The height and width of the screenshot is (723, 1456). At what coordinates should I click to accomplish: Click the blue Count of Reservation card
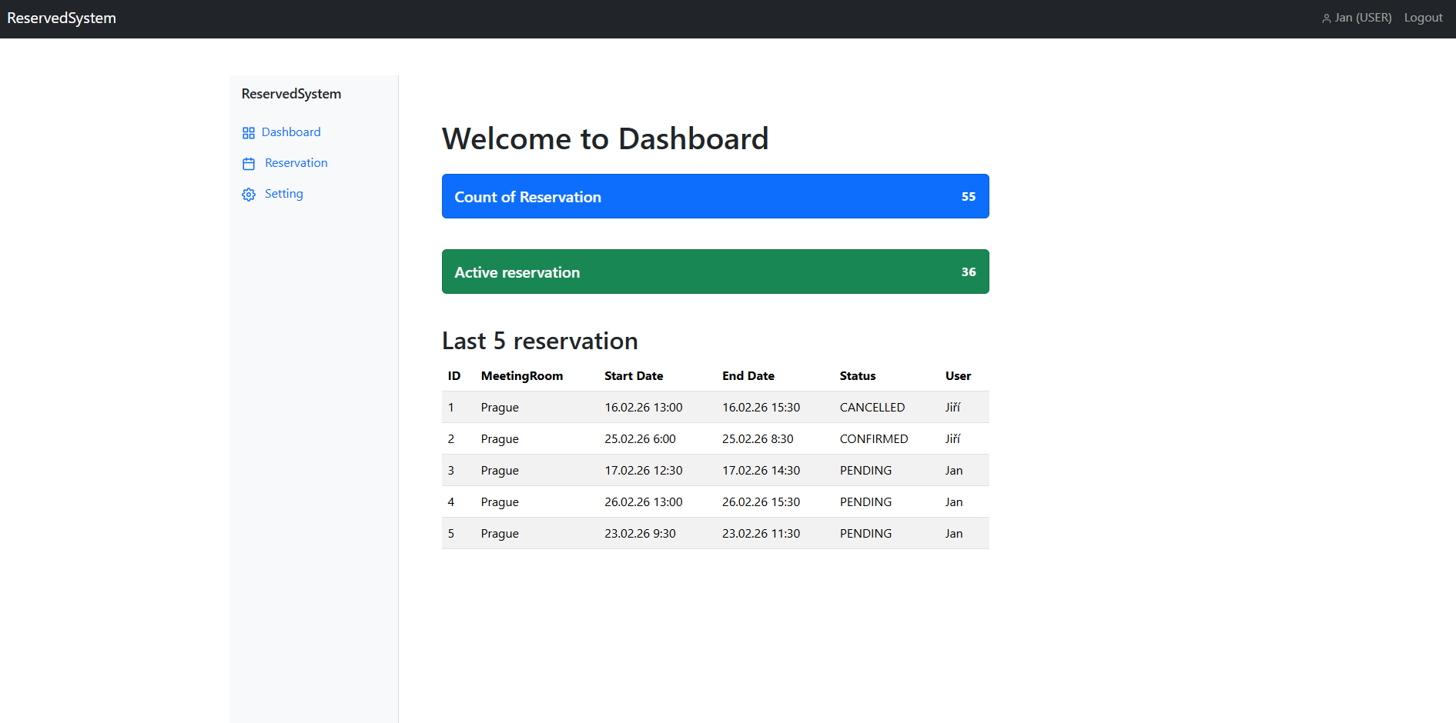715,196
